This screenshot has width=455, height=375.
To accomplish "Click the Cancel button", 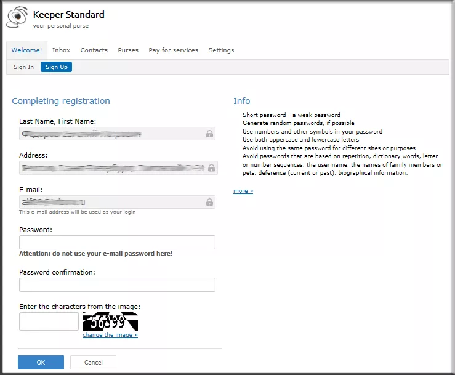I will 93,362.
